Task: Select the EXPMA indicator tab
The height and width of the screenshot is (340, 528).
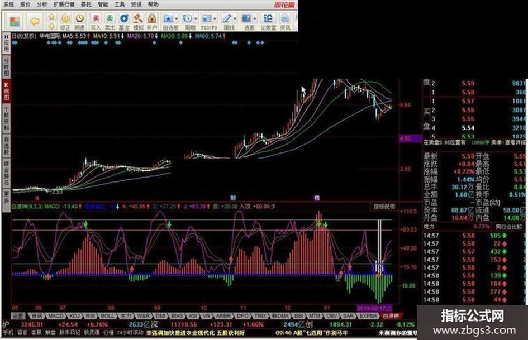Action: click(368, 316)
